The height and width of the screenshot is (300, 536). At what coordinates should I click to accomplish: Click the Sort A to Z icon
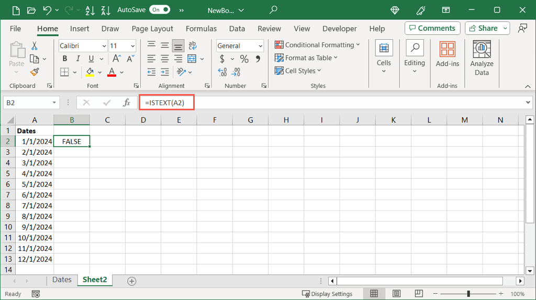90,10
